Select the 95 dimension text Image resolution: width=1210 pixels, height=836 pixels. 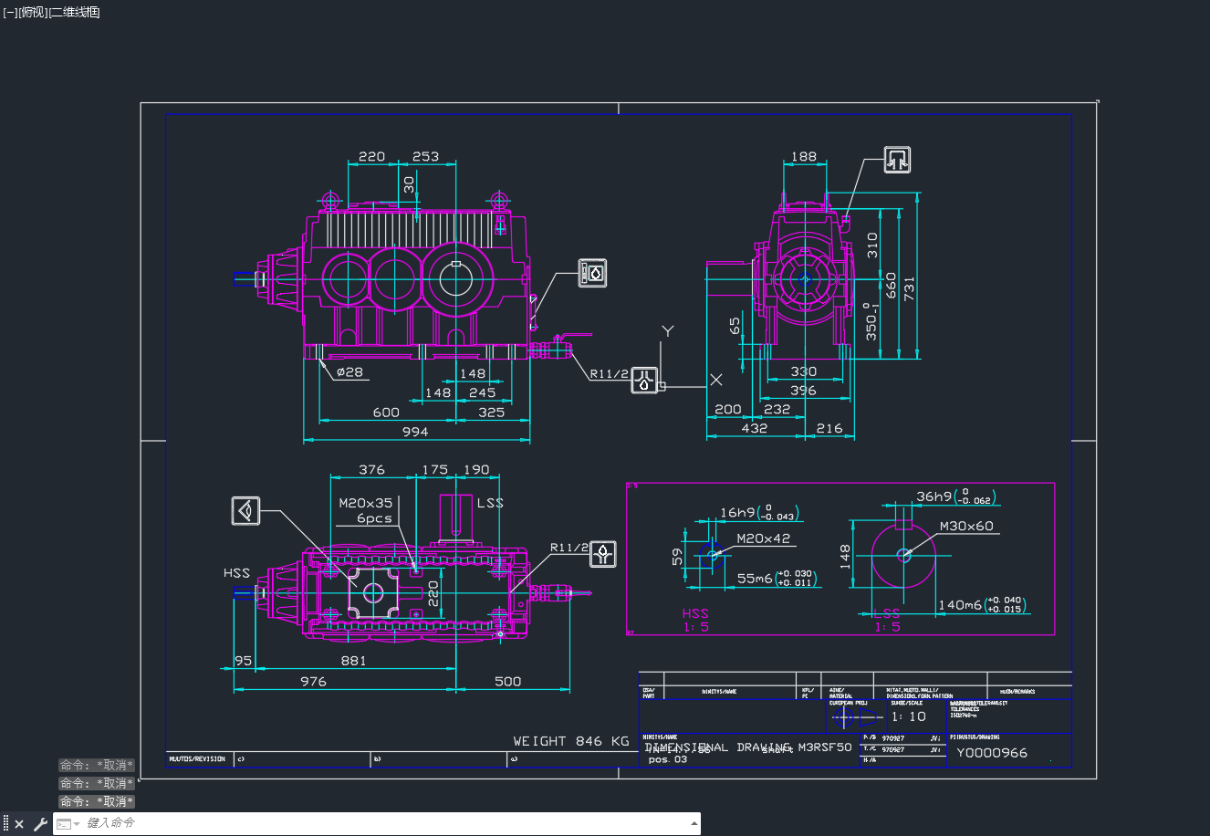click(x=243, y=661)
